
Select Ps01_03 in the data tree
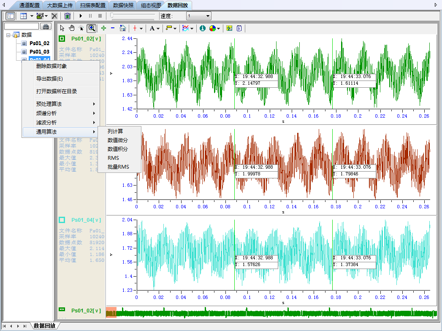39,51
